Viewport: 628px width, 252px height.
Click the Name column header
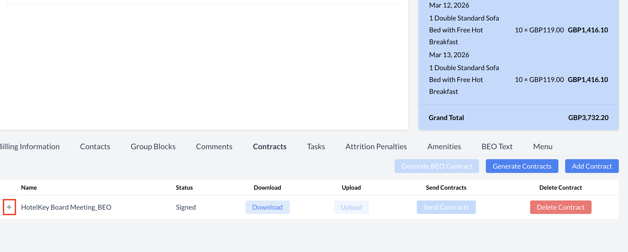pos(29,188)
